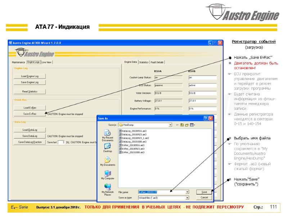Select file DataLog_20100923.ae3
Image resolution: width=288 pixels, height=216 pixels.
(132, 134)
